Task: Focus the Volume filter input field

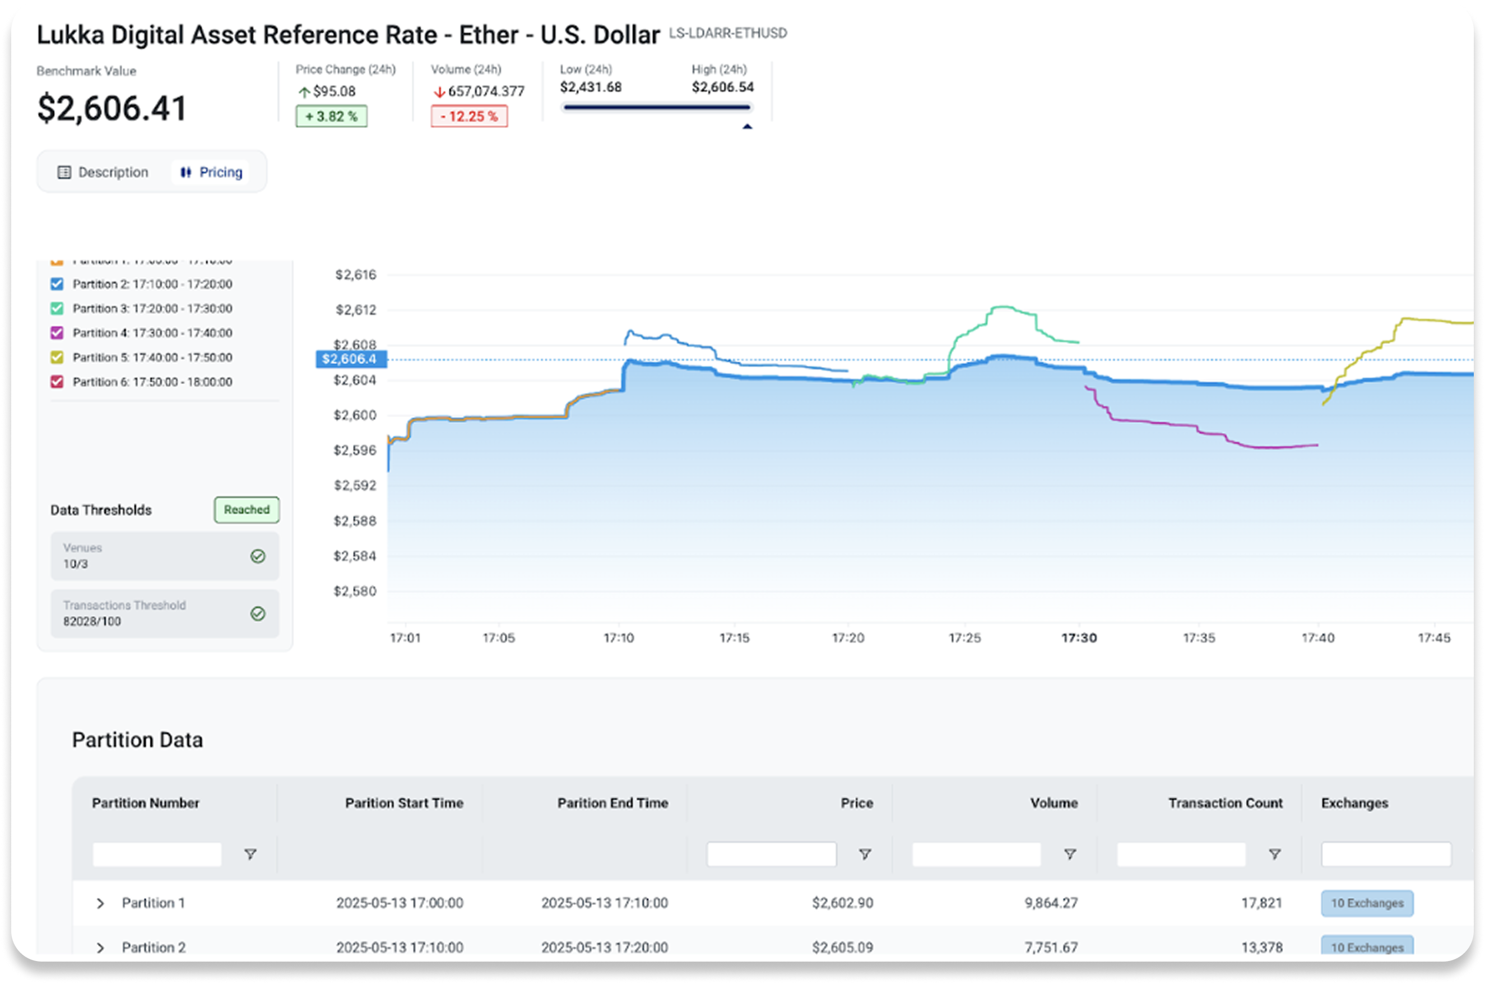Action: [976, 854]
